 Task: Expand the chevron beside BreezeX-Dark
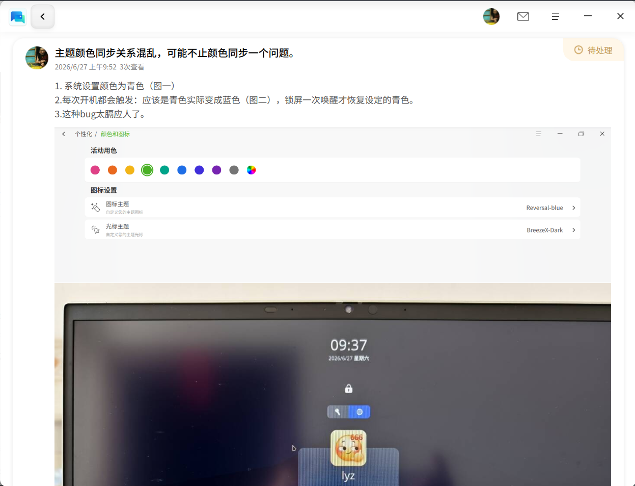574,230
